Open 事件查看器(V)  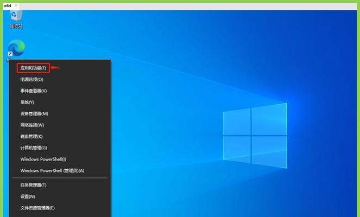(34, 91)
